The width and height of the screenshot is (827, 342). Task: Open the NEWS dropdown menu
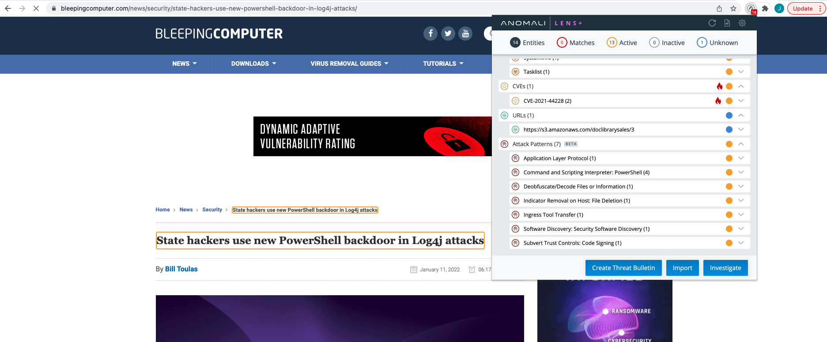(185, 64)
